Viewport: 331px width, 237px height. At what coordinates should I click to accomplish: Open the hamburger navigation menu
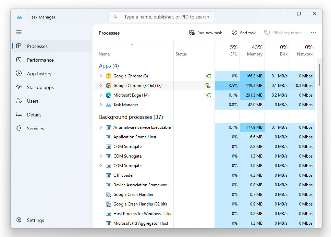19,32
